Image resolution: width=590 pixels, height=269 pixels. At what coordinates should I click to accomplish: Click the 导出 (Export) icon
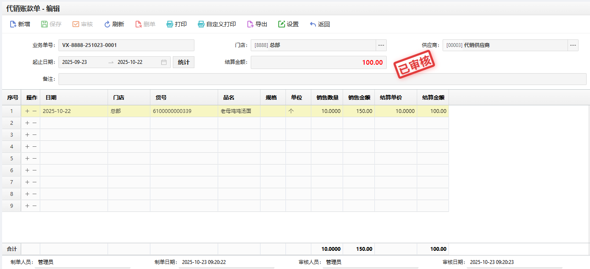pos(250,25)
